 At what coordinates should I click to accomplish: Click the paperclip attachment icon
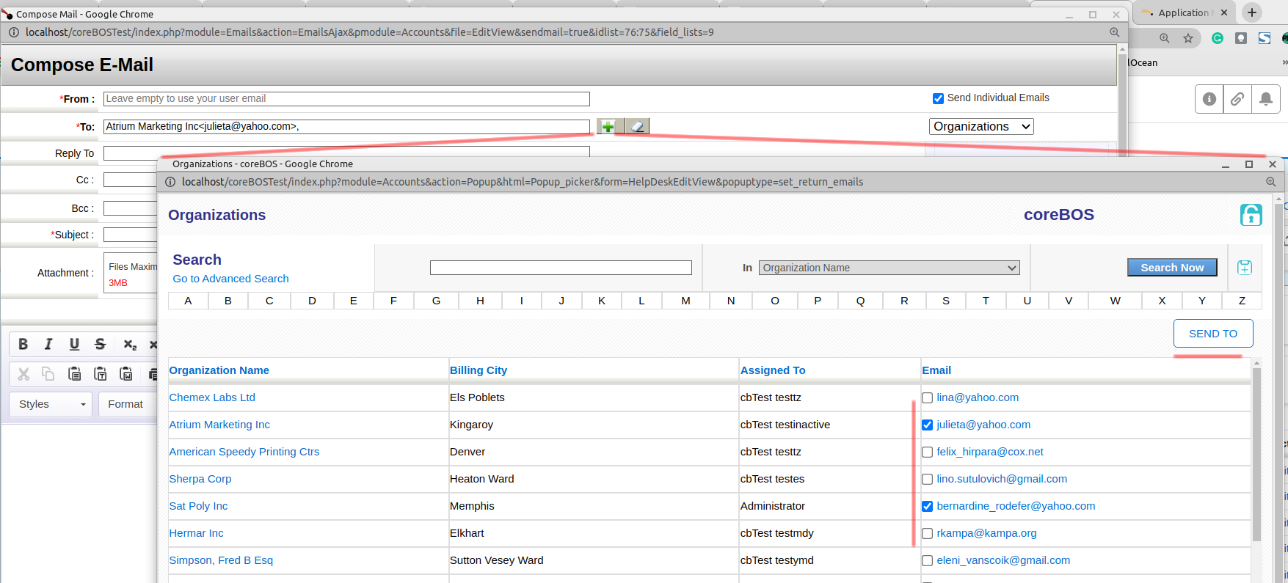pos(1237,99)
